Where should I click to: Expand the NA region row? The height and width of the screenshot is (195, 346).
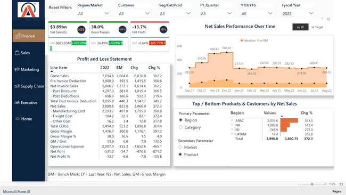[x=232, y=125]
